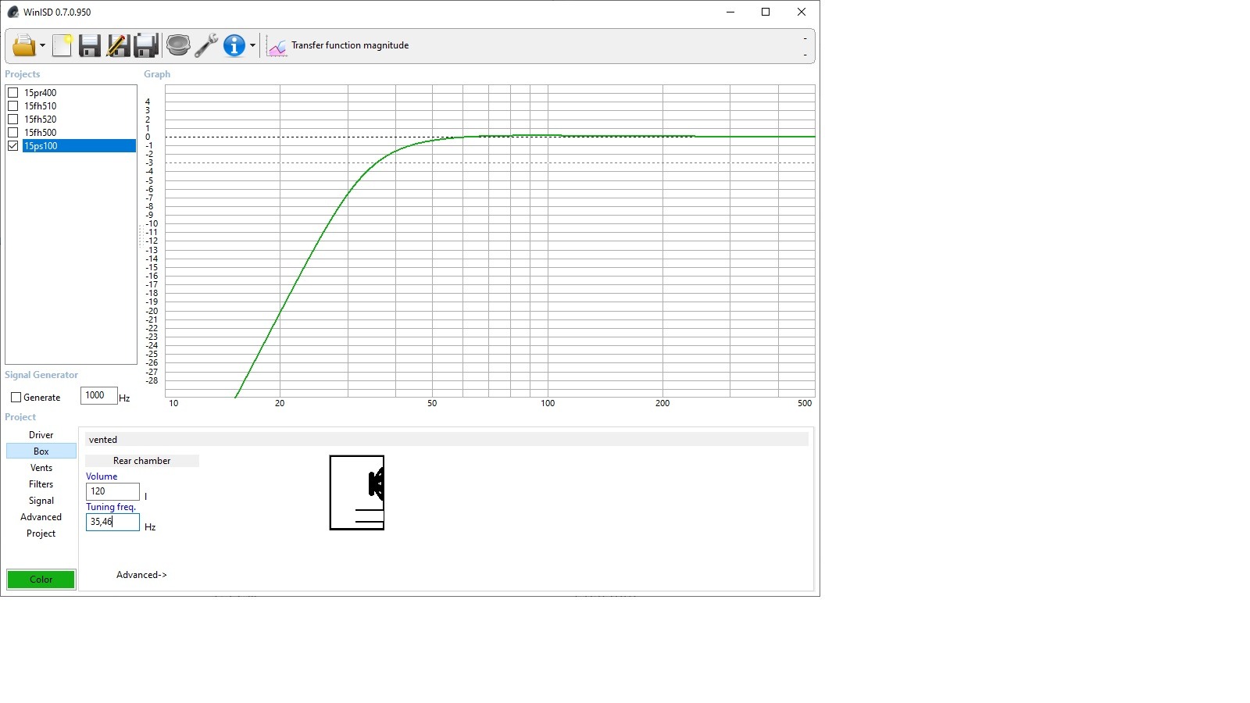Open Transfer function magnitude graph selector
Screen dimensions: 1250x703
pyautogui.click(x=350, y=45)
